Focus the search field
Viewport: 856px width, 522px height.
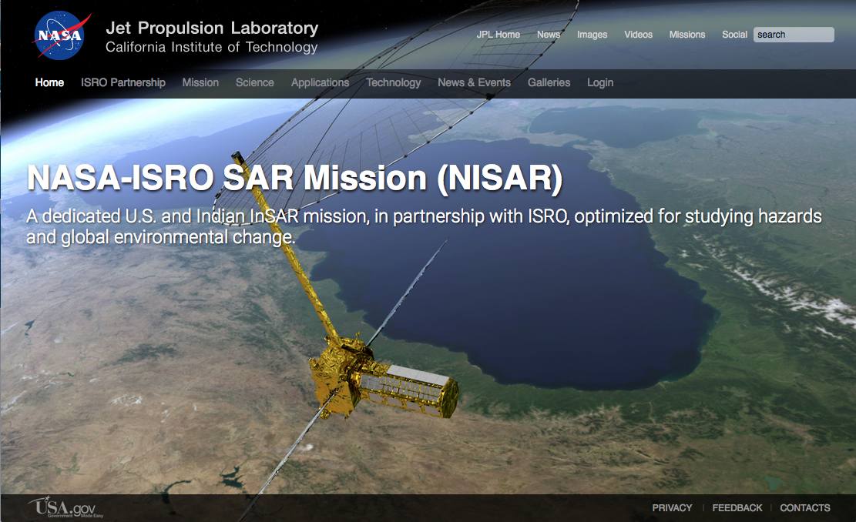coord(794,35)
